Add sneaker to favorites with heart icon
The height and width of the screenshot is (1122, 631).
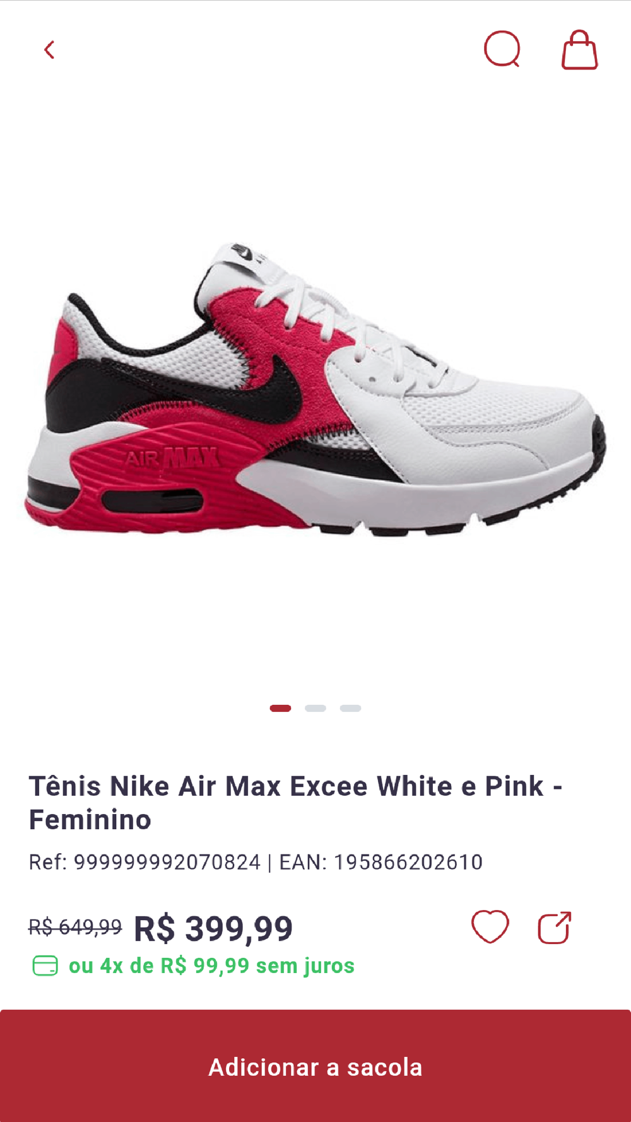(490, 927)
